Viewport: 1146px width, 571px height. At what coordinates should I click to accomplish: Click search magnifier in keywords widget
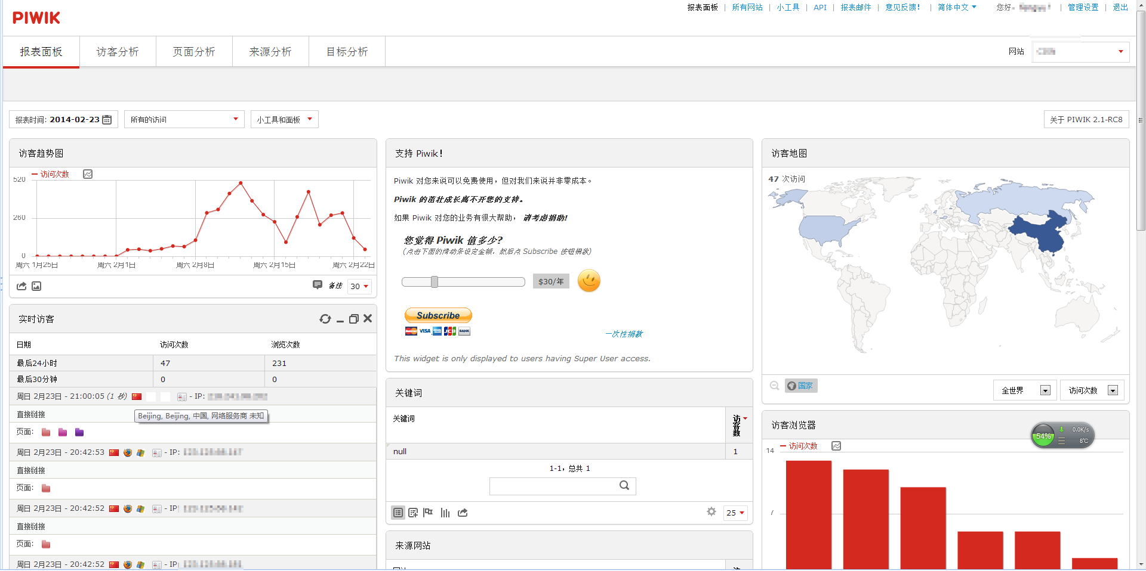624,485
